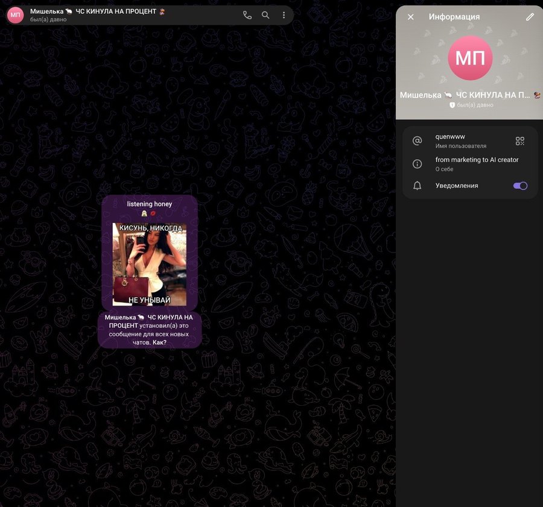The width and height of the screenshot is (543, 507).
Task: Click the Уведомления label
Action: (x=457, y=186)
